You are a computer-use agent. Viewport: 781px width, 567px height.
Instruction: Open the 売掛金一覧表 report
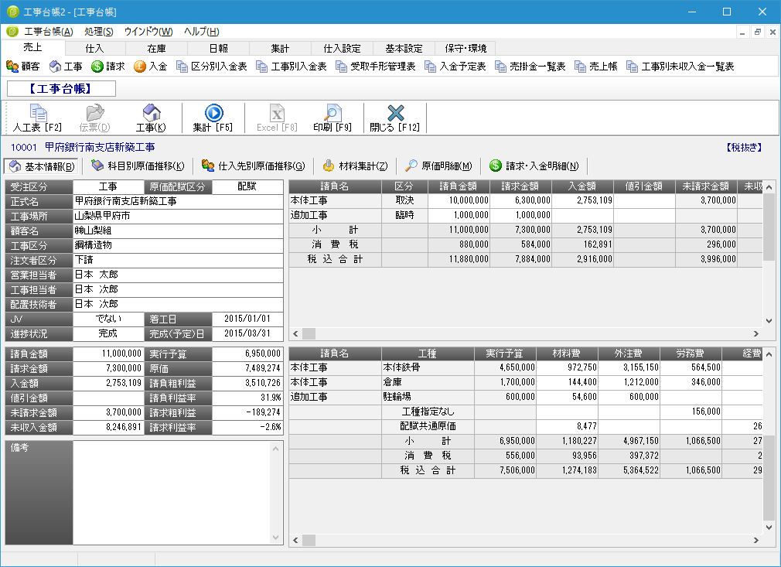coord(530,67)
